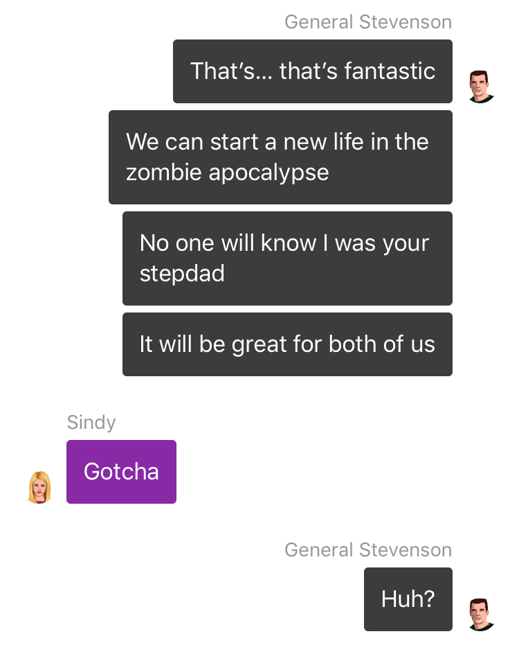The height and width of the screenshot is (661, 519).
Task: Select the purple "Gotcha" message bubble
Action: point(121,472)
